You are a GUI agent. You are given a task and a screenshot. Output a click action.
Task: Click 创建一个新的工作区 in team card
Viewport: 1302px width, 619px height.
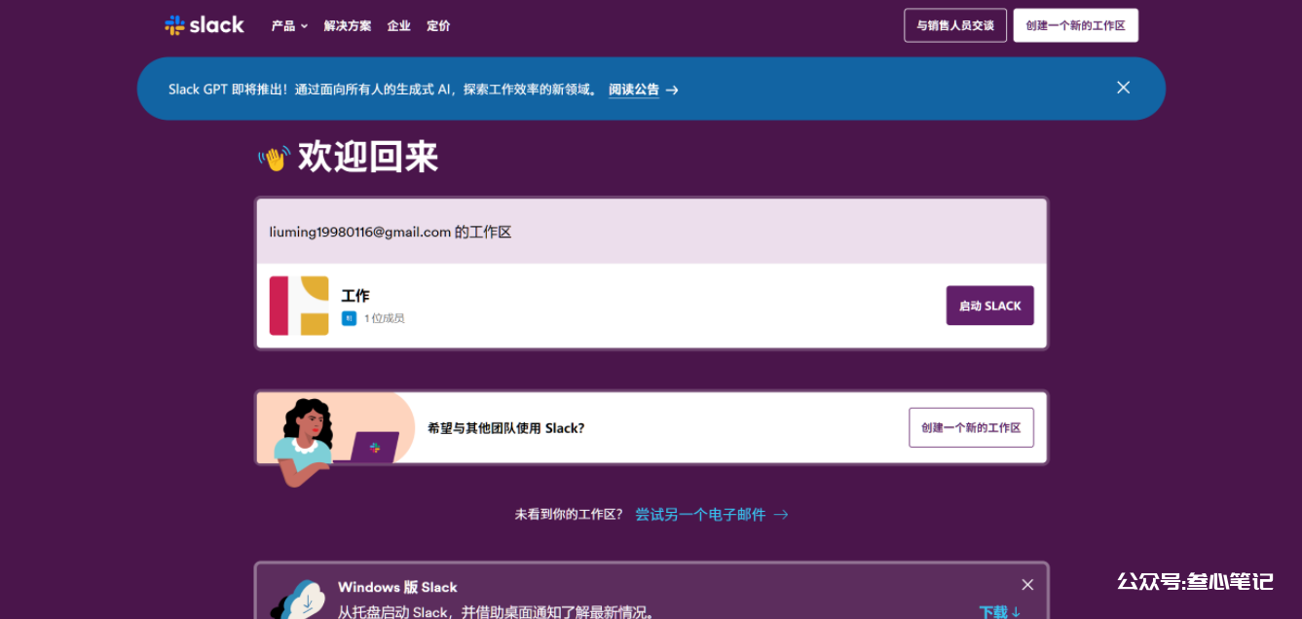pos(971,427)
